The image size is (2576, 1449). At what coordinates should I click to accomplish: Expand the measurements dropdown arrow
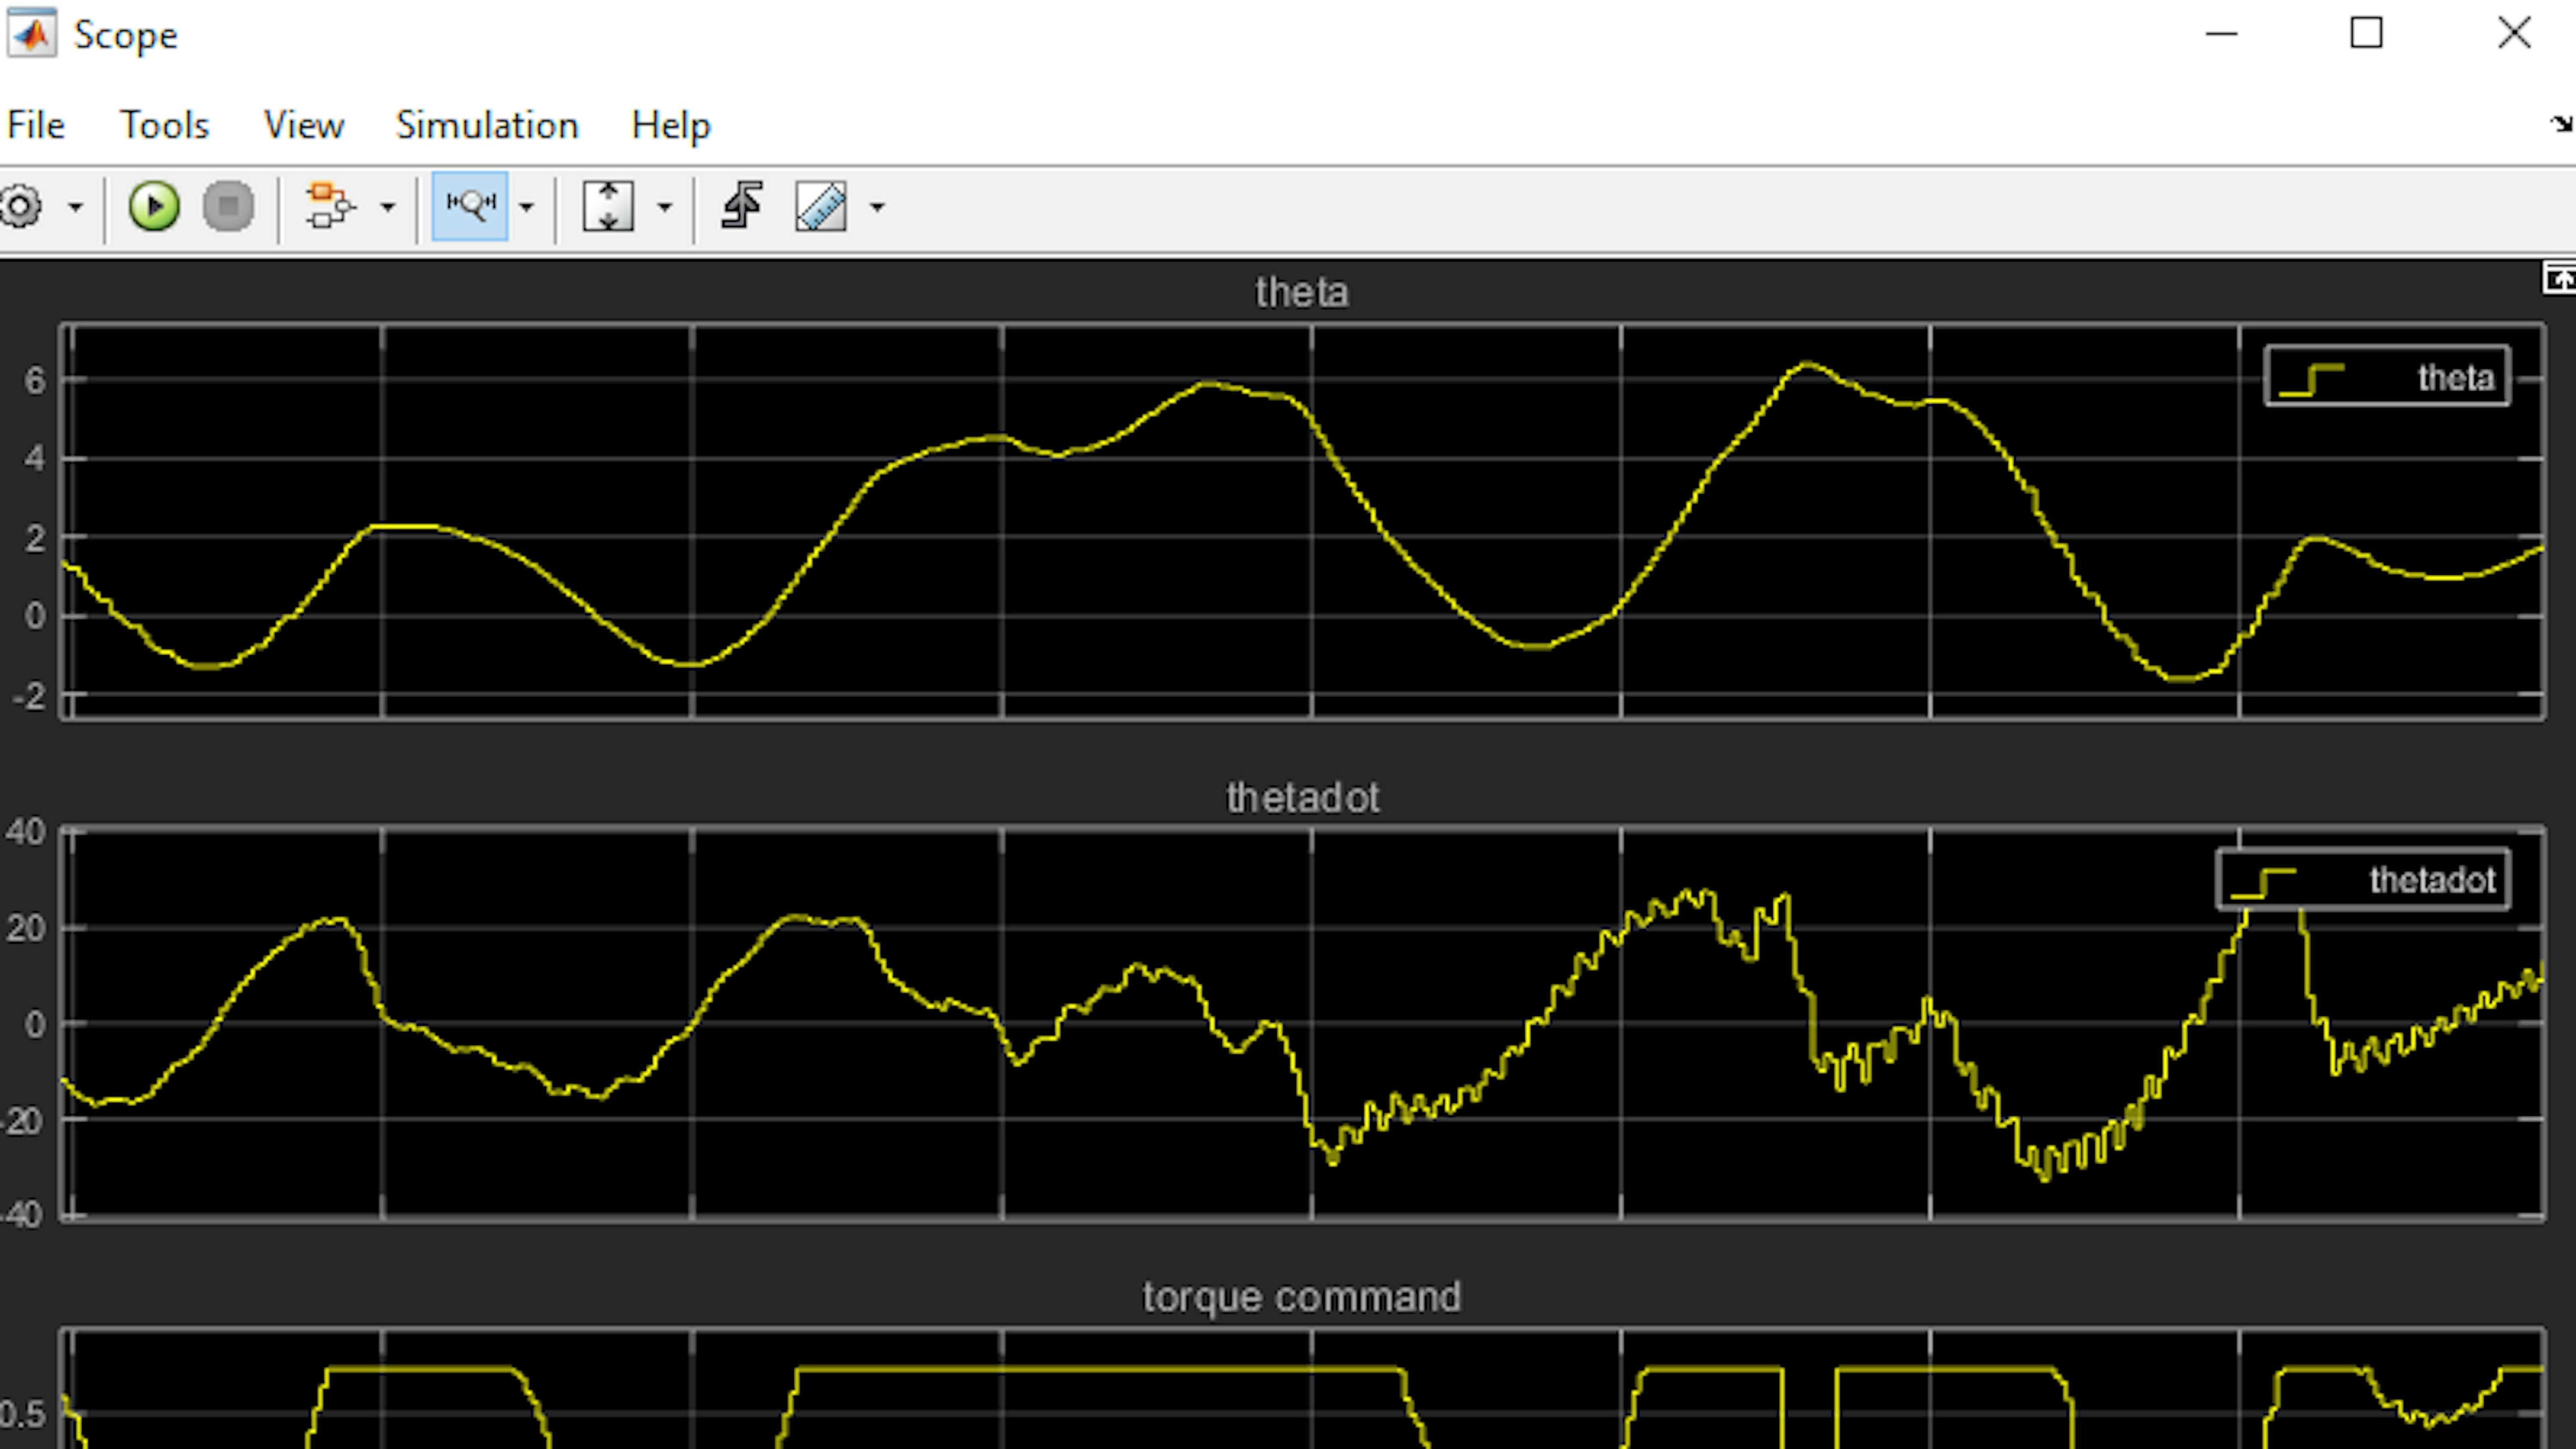(877, 207)
